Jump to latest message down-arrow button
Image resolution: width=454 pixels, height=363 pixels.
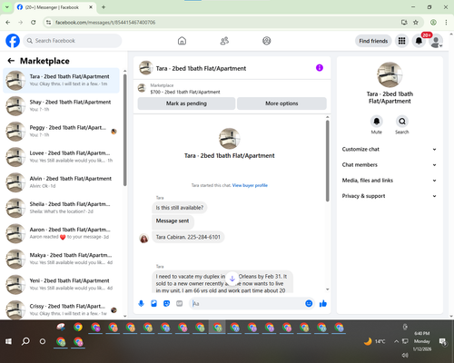click(232, 279)
